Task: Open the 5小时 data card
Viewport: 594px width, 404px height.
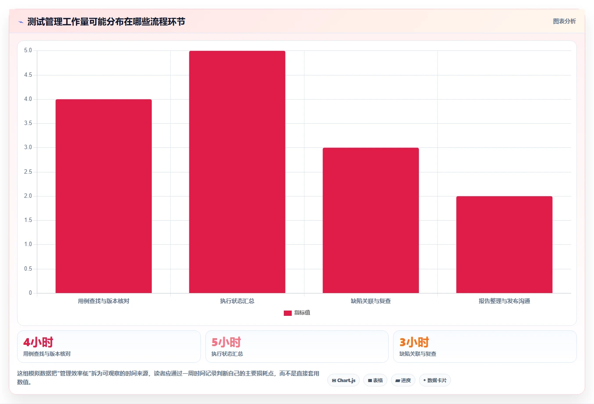Action: [297, 347]
